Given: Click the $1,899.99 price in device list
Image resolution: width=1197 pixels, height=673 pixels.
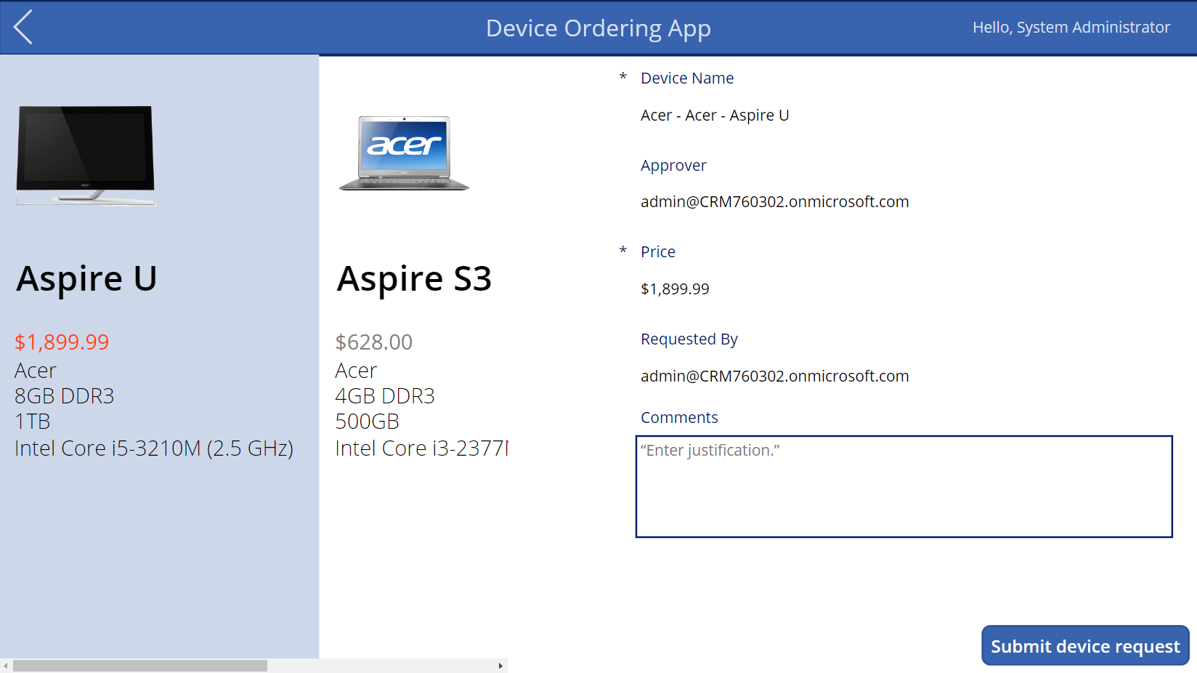Looking at the screenshot, I should (x=62, y=342).
